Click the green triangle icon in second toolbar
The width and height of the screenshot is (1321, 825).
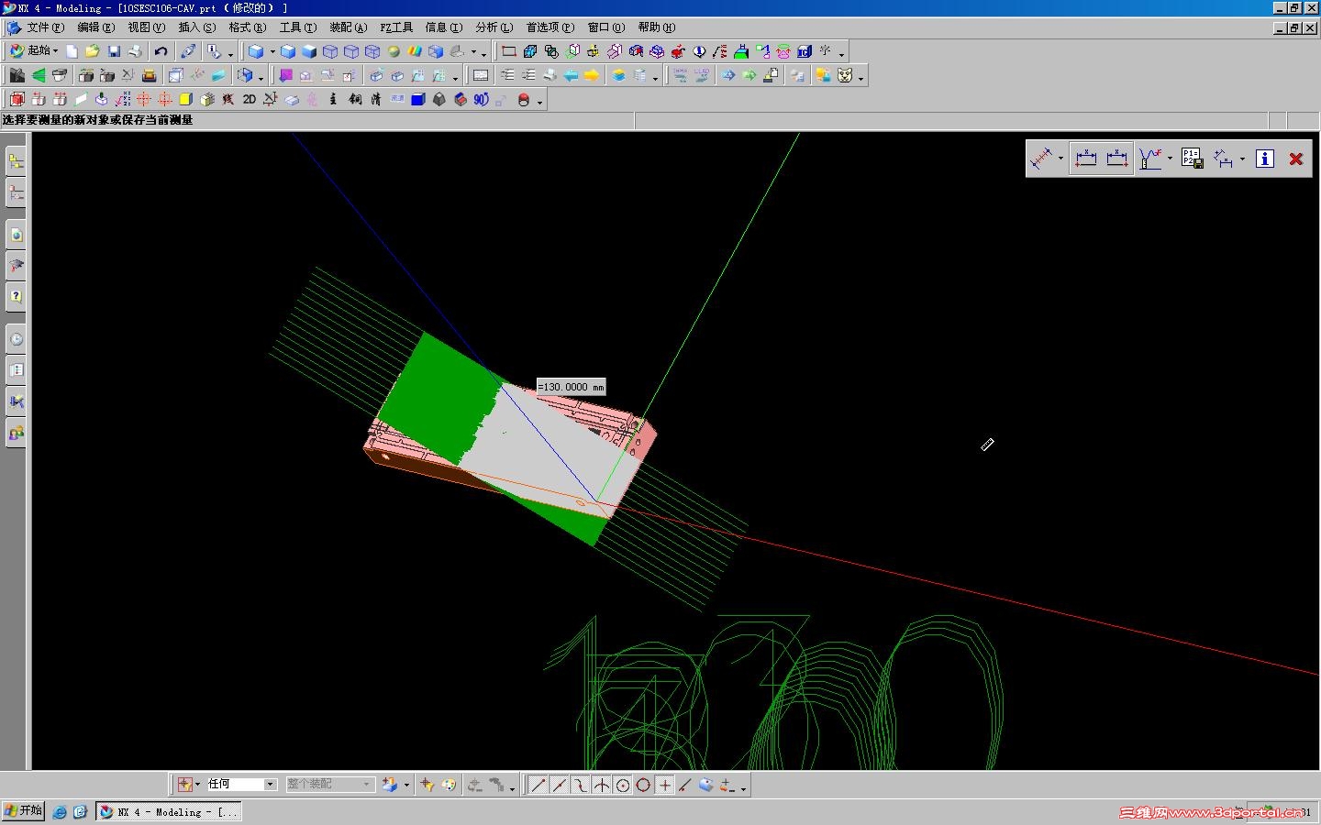point(39,75)
